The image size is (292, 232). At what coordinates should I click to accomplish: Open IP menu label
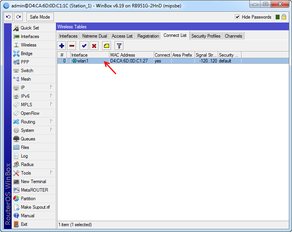(x=23, y=88)
